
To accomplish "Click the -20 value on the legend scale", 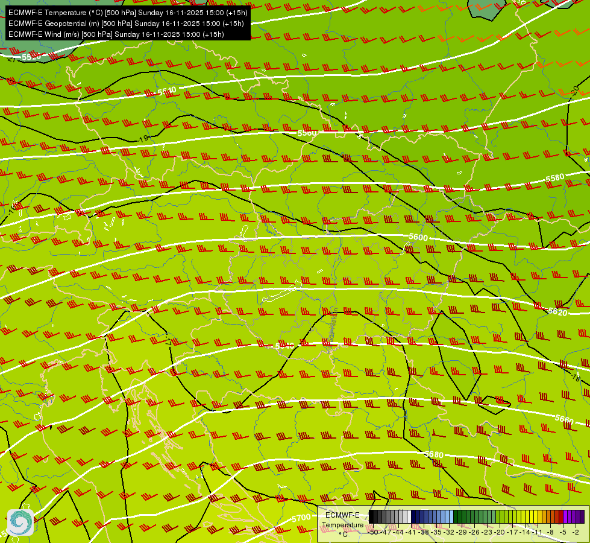I will coord(500,532).
